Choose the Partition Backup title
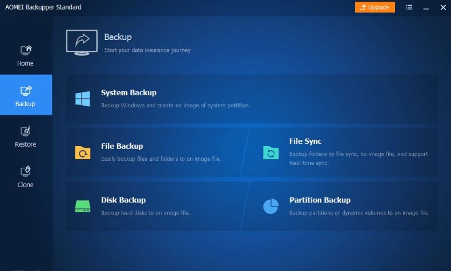Image resolution: width=451 pixels, height=271 pixels. pyautogui.click(x=320, y=200)
